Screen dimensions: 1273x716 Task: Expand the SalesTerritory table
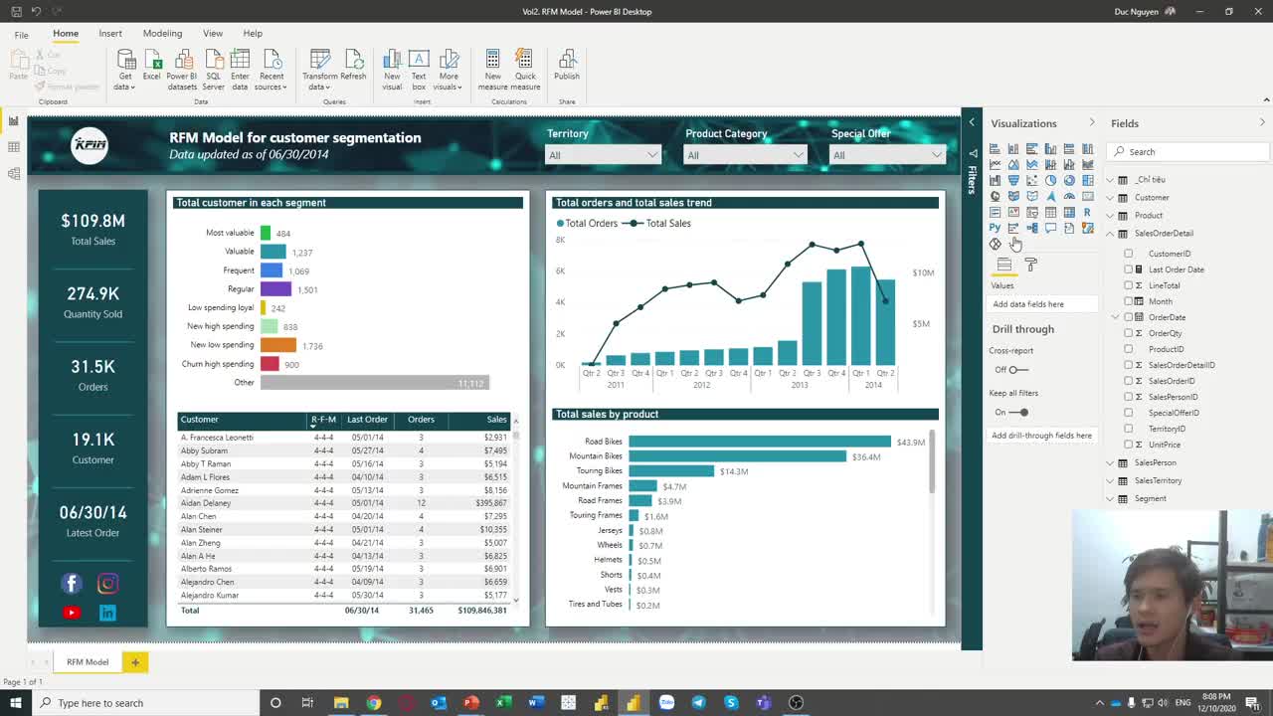1111,481
